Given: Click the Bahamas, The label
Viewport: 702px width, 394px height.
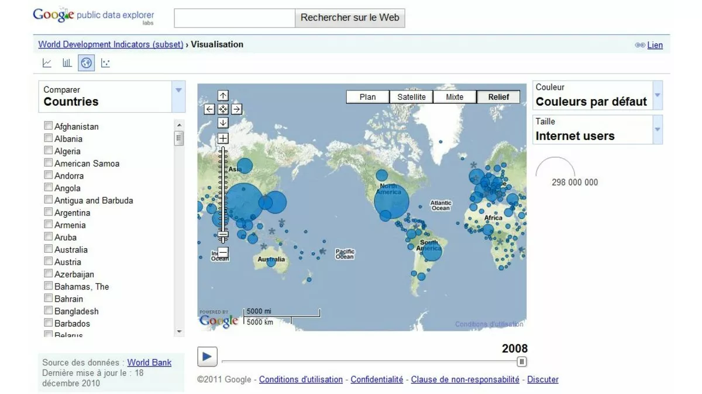Looking at the screenshot, I should click(x=82, y=287).
